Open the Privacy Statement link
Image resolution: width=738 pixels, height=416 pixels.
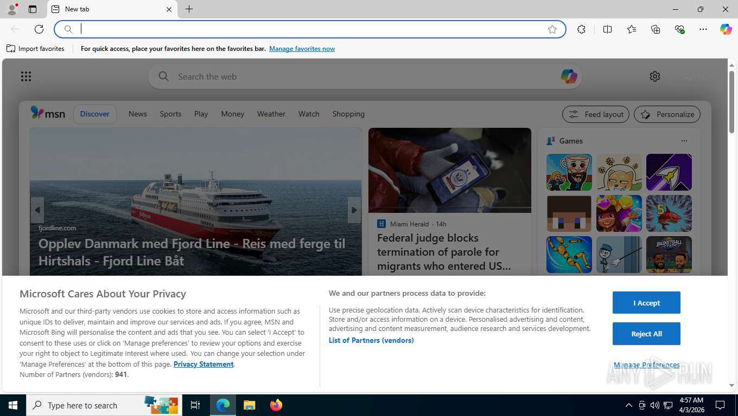point(203,365)
